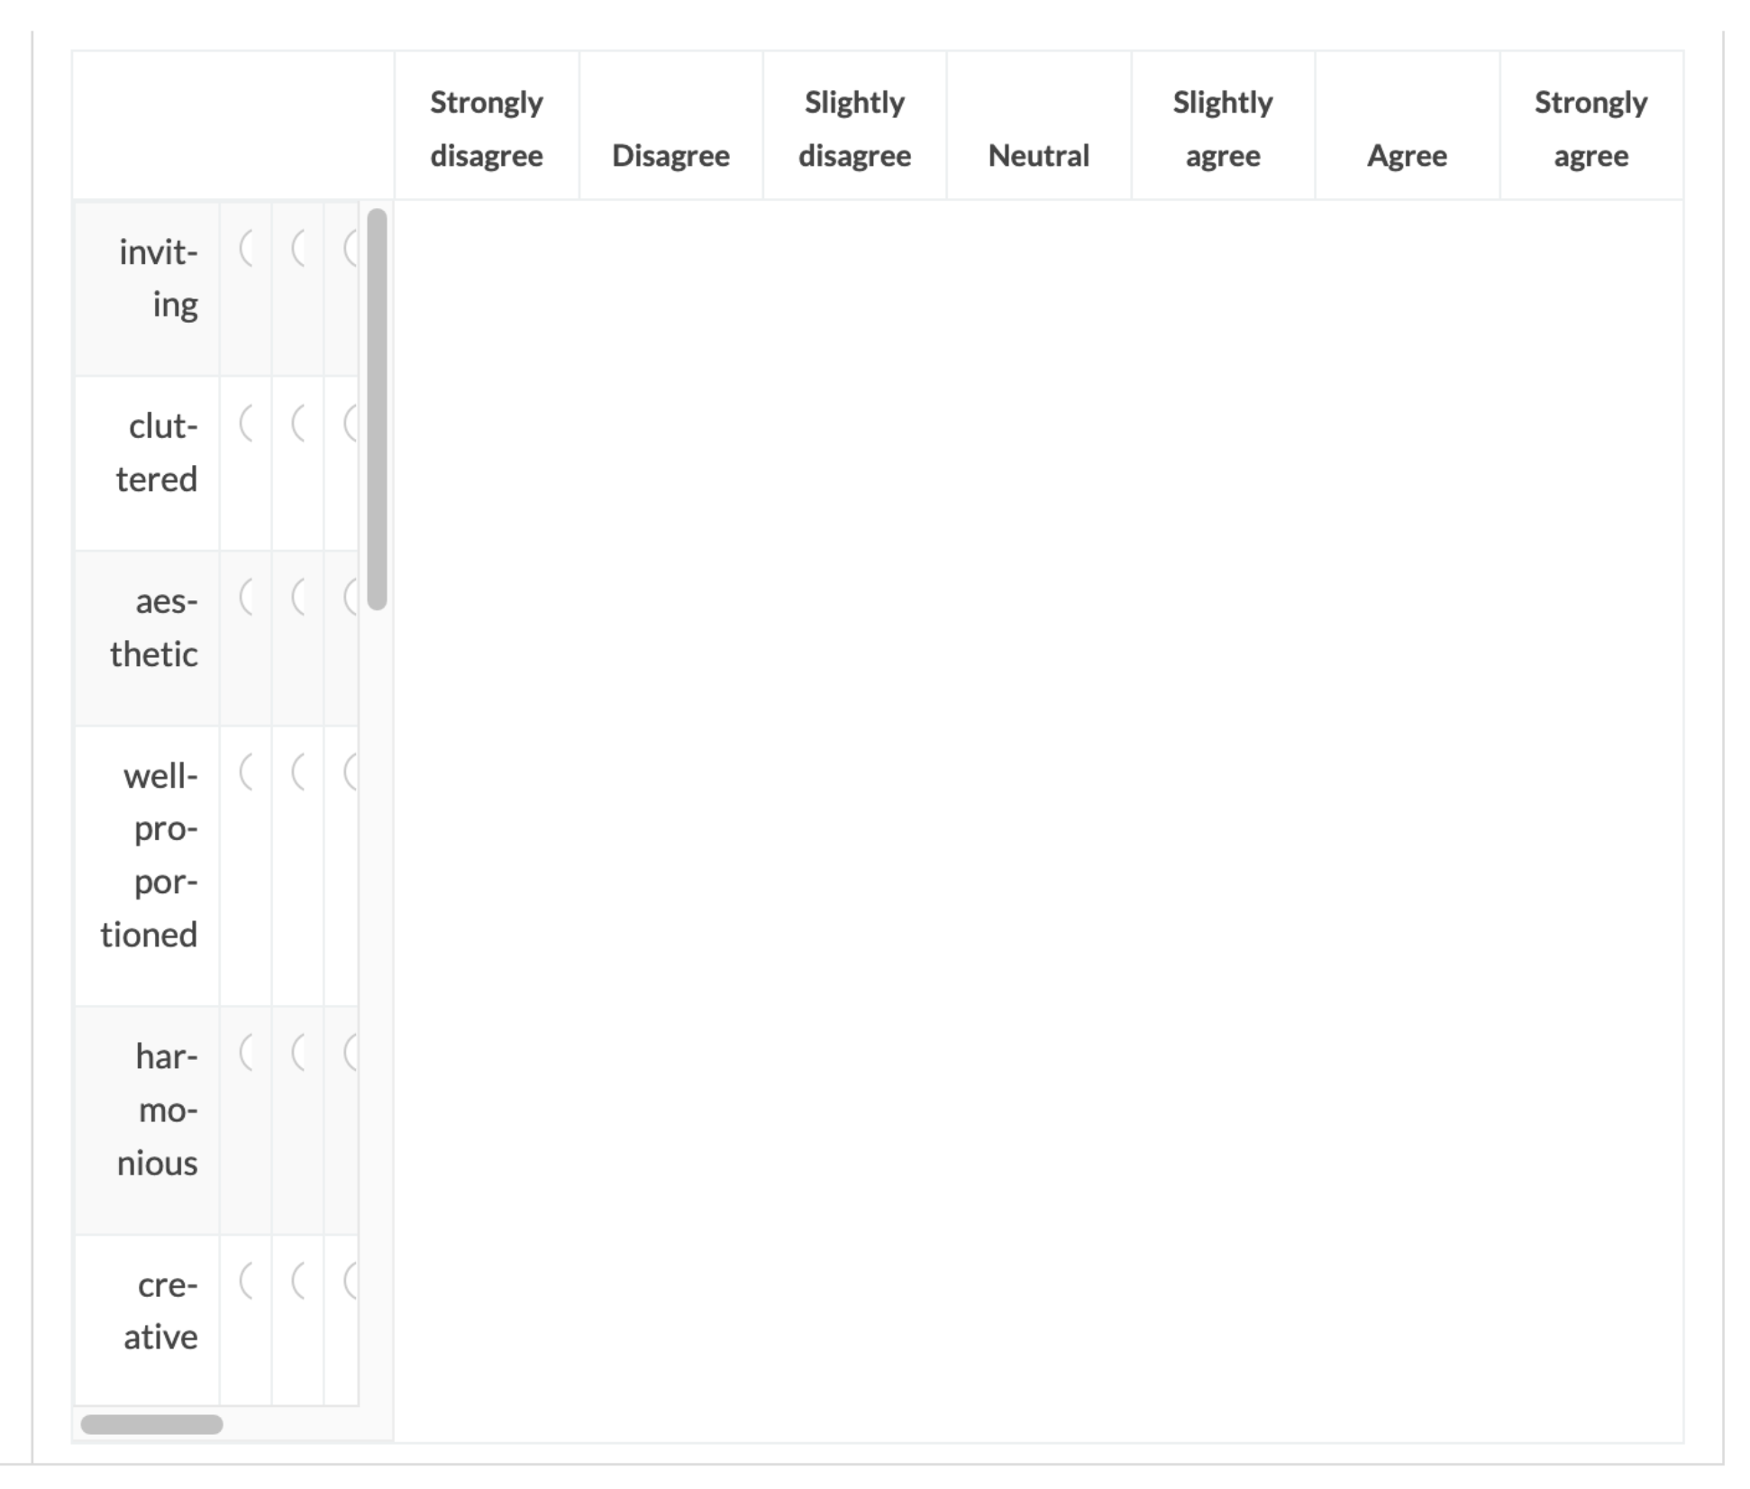Image resolution: width=1750 pixels, height=1489 pixels.
Task: Click the Neutral column header
Action: point(1038,155)
